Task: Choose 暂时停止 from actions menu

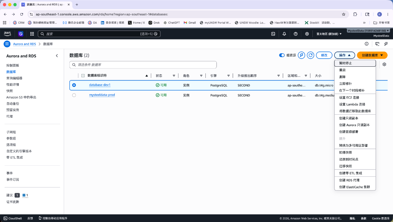Action: pyautogui.click(x=355, y=63)
